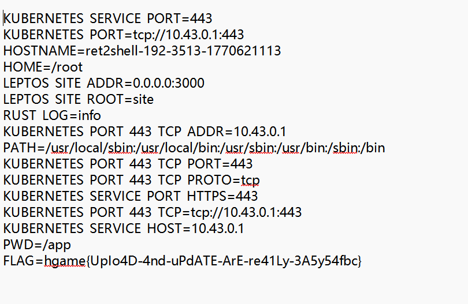Image resolution: width=468 pixels, height=304 pixels.
Task: Click the PATH=/usr/local/sbin line
Action: click(194, 148)
